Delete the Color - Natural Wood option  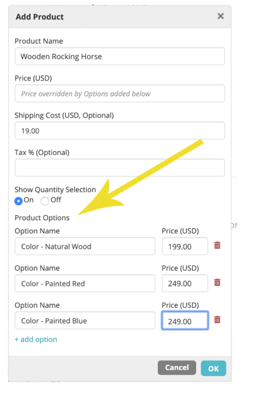click(x=217, y=245)
